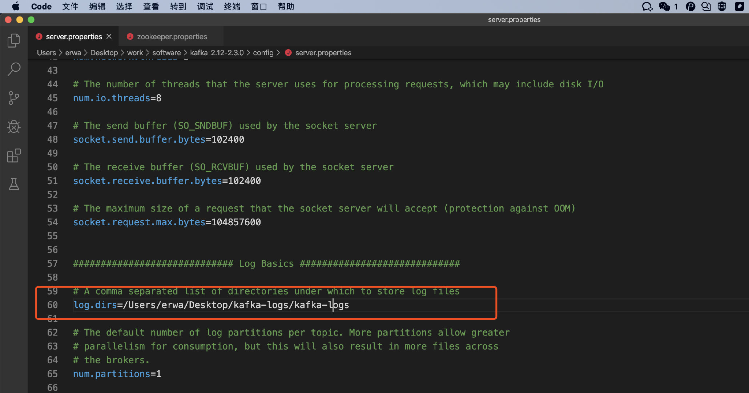Viewport: 749px width, 393px height.
Task: Click the log.dirs path line
Action: pyautogui.click(x=211, y=305)
